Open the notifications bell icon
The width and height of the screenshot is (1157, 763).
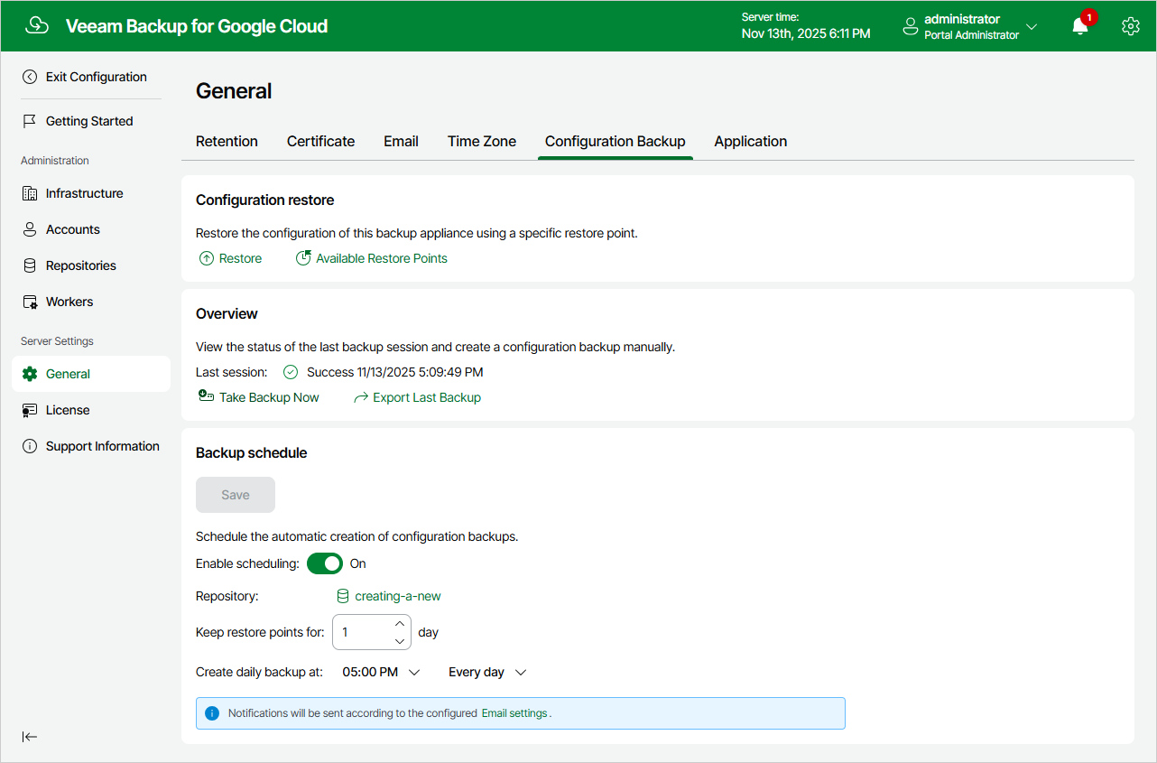coord(1079,26)
